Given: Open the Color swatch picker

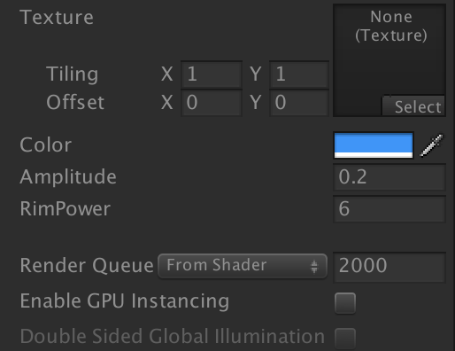Looking at the screenshot, I should pos(374,145).
